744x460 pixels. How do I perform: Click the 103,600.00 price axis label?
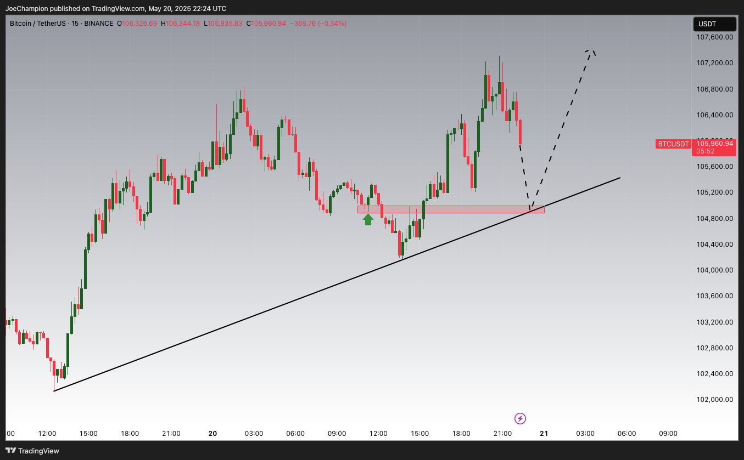[x=714, y=296]
